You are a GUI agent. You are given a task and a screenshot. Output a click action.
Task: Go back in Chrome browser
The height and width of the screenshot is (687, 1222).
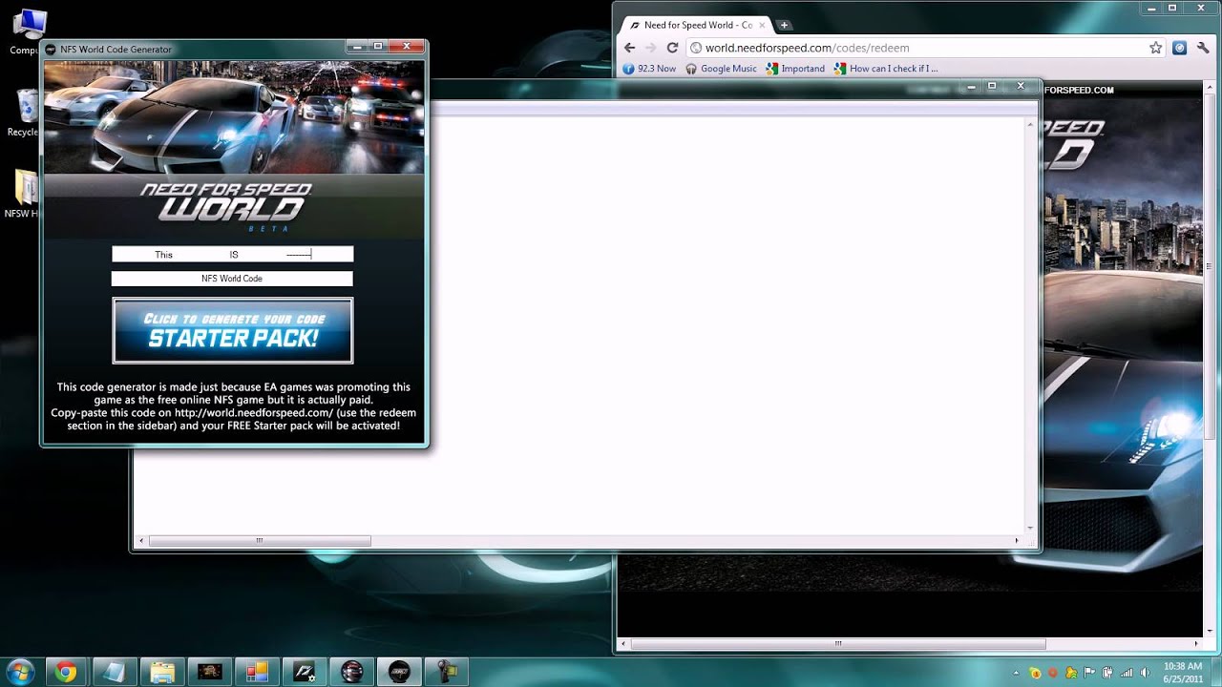[x=629, y=48]
